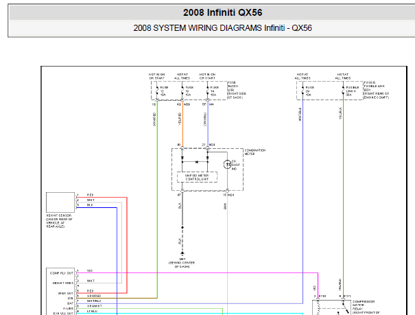Click the vertical blue BLU wire
415x315 pixels.
click(x=117, y=261)
